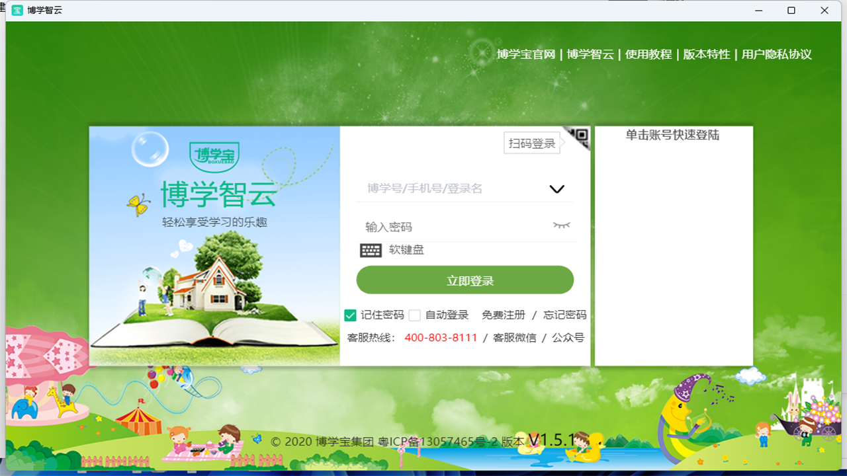Expand the account history dropdown arrow
Screen dimensions: 847x476
pos(557,189)
